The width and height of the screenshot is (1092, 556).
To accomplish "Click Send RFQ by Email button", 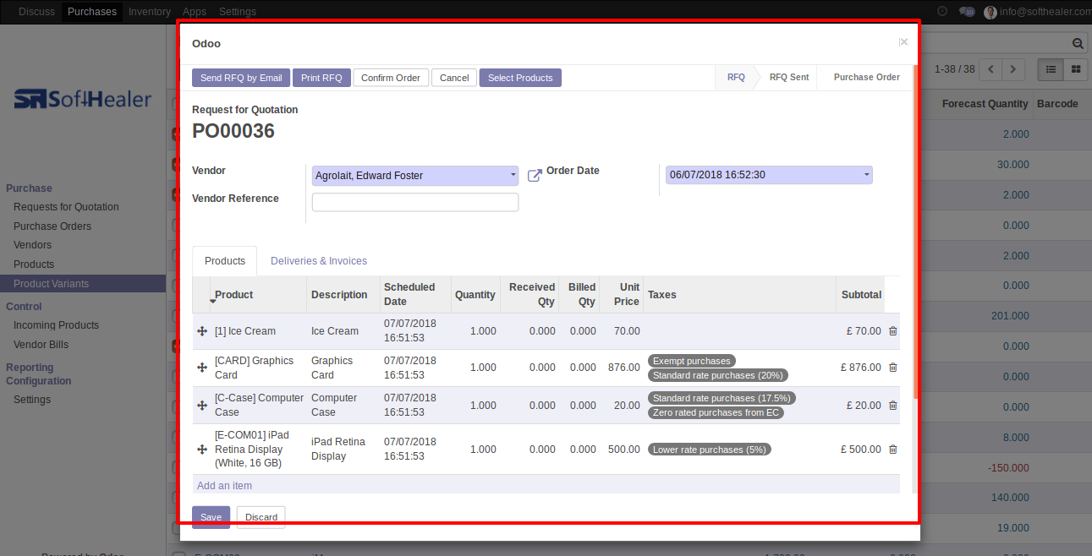I will pyautogui.click(x=241, y=78).
